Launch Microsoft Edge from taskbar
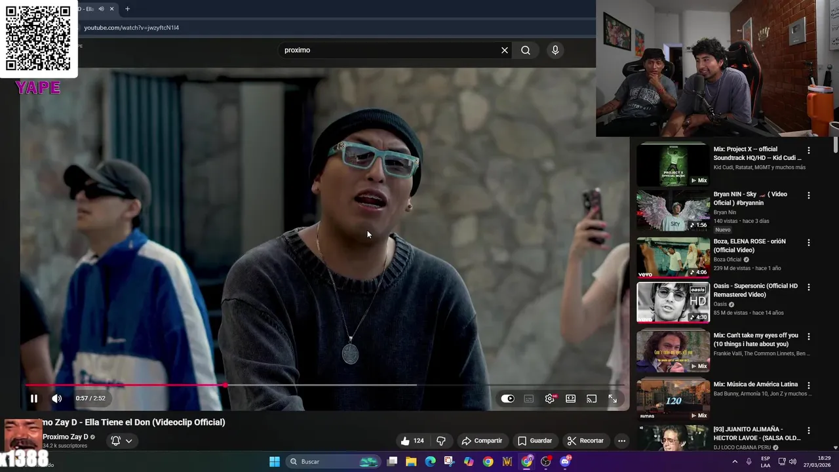Image resolution: width=839 pixels, height=472 pixels. point(430,462)
